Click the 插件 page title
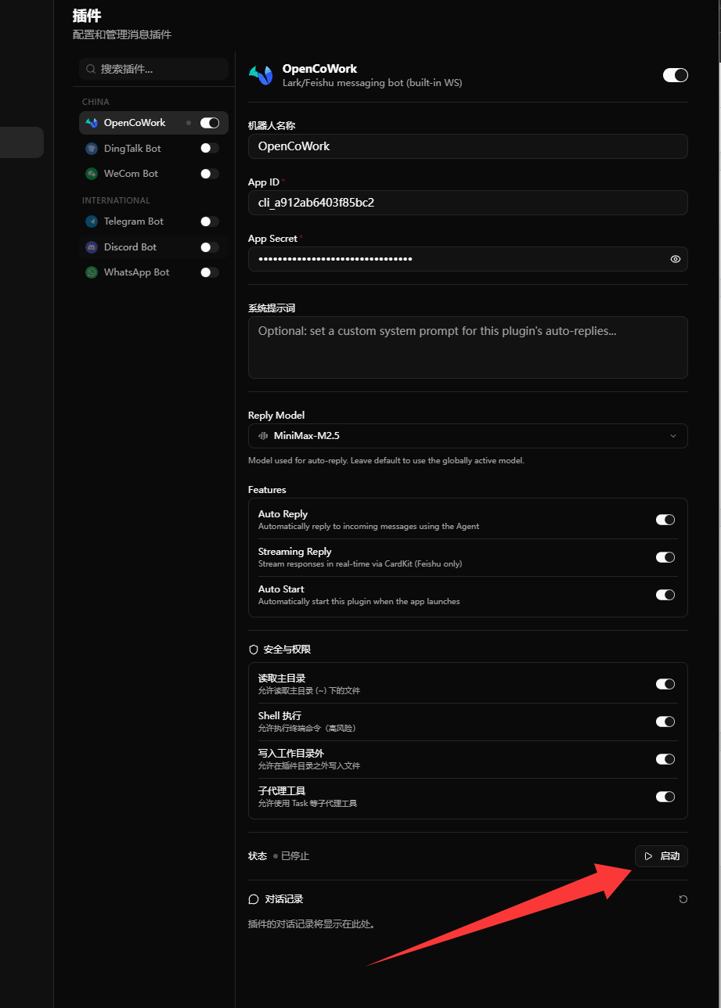The image size is (721, 1008). 87,16
